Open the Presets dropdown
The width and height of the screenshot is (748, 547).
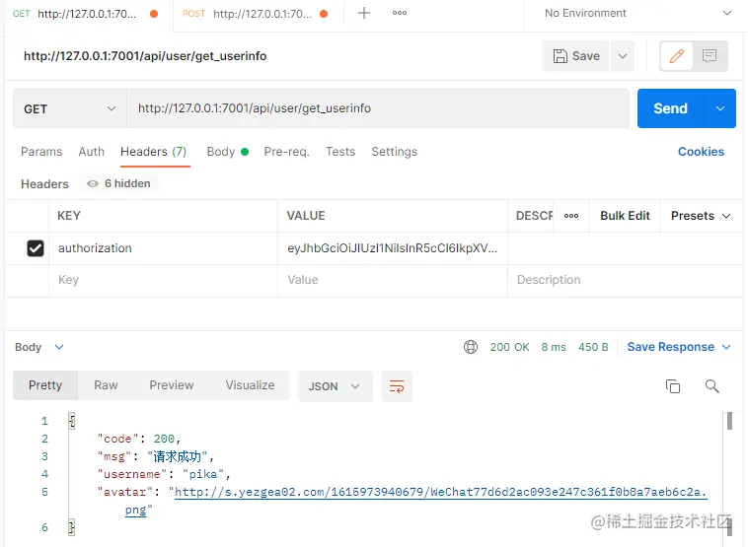701,216
